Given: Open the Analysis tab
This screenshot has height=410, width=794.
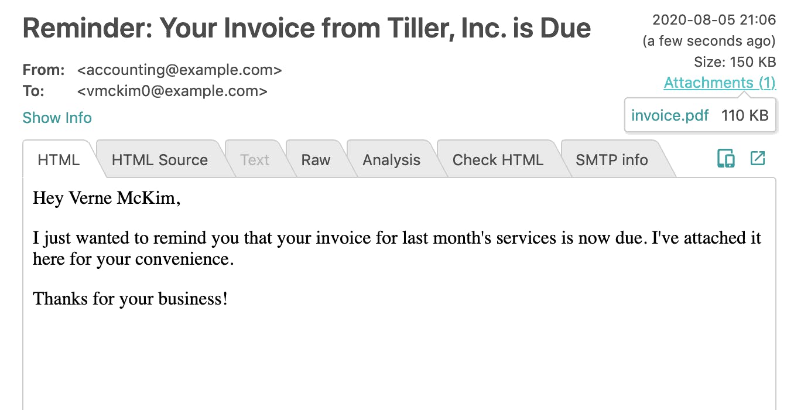Looking at the screenshot, I should (x=391, y=160).
